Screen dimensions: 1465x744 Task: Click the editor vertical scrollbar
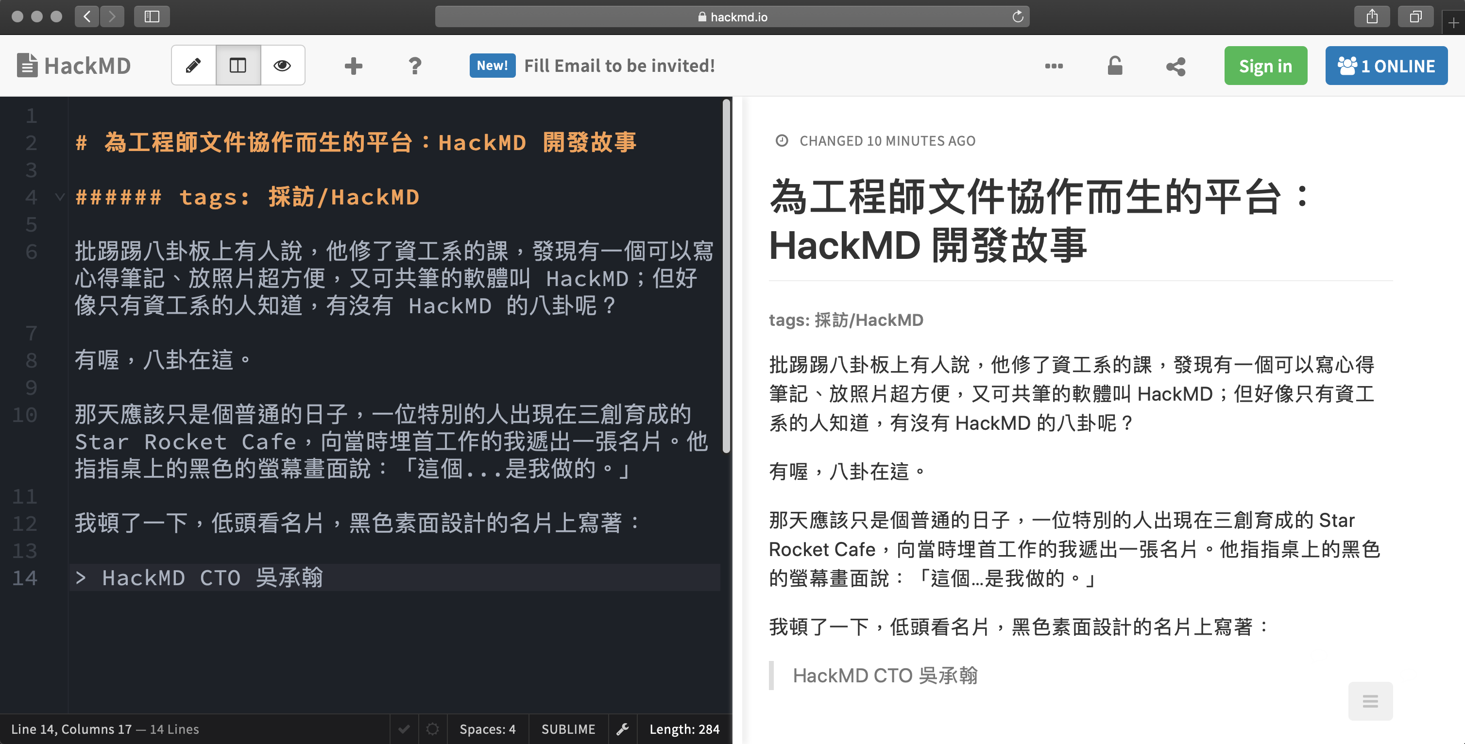(726, 276)
